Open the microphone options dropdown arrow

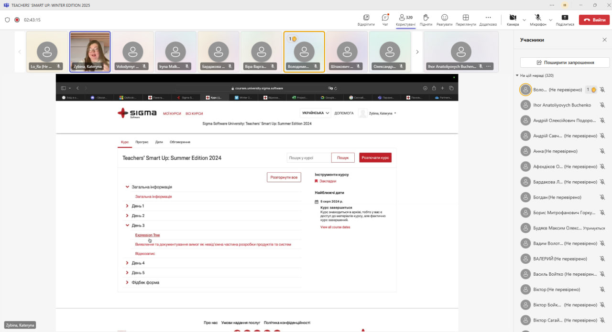pyautogui.click(x=551, y=20)
